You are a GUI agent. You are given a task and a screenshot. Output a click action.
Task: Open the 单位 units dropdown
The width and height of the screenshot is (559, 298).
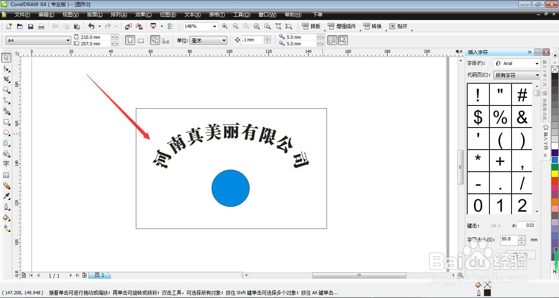224,40
